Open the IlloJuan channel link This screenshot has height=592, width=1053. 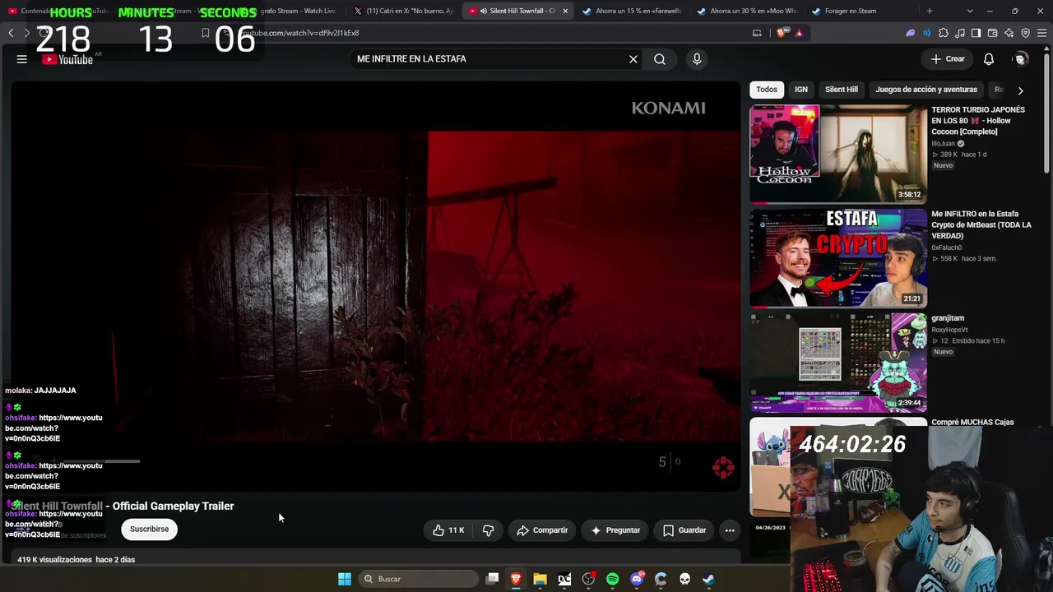pyautogui.click(x=944, y=143)
